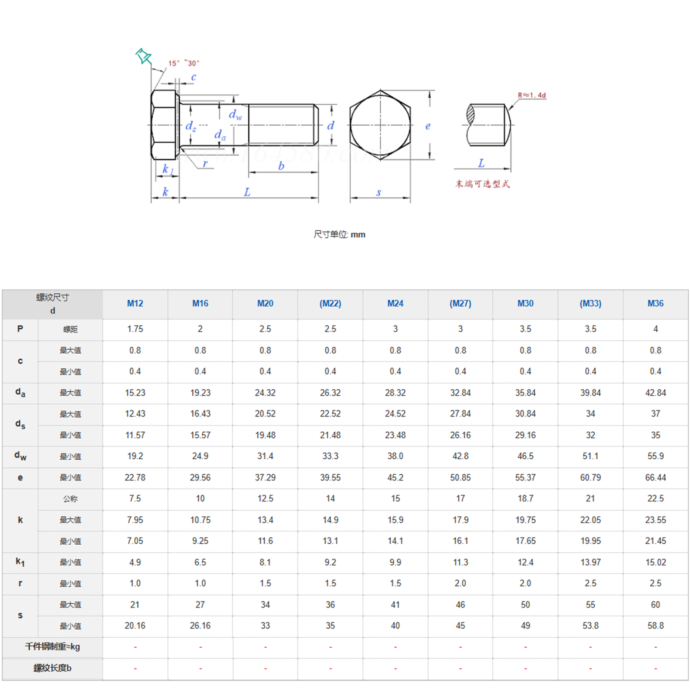The width and height of the screenshot is (690, 690).
Task: Open the (M22) thread size link
Action: 330,304
